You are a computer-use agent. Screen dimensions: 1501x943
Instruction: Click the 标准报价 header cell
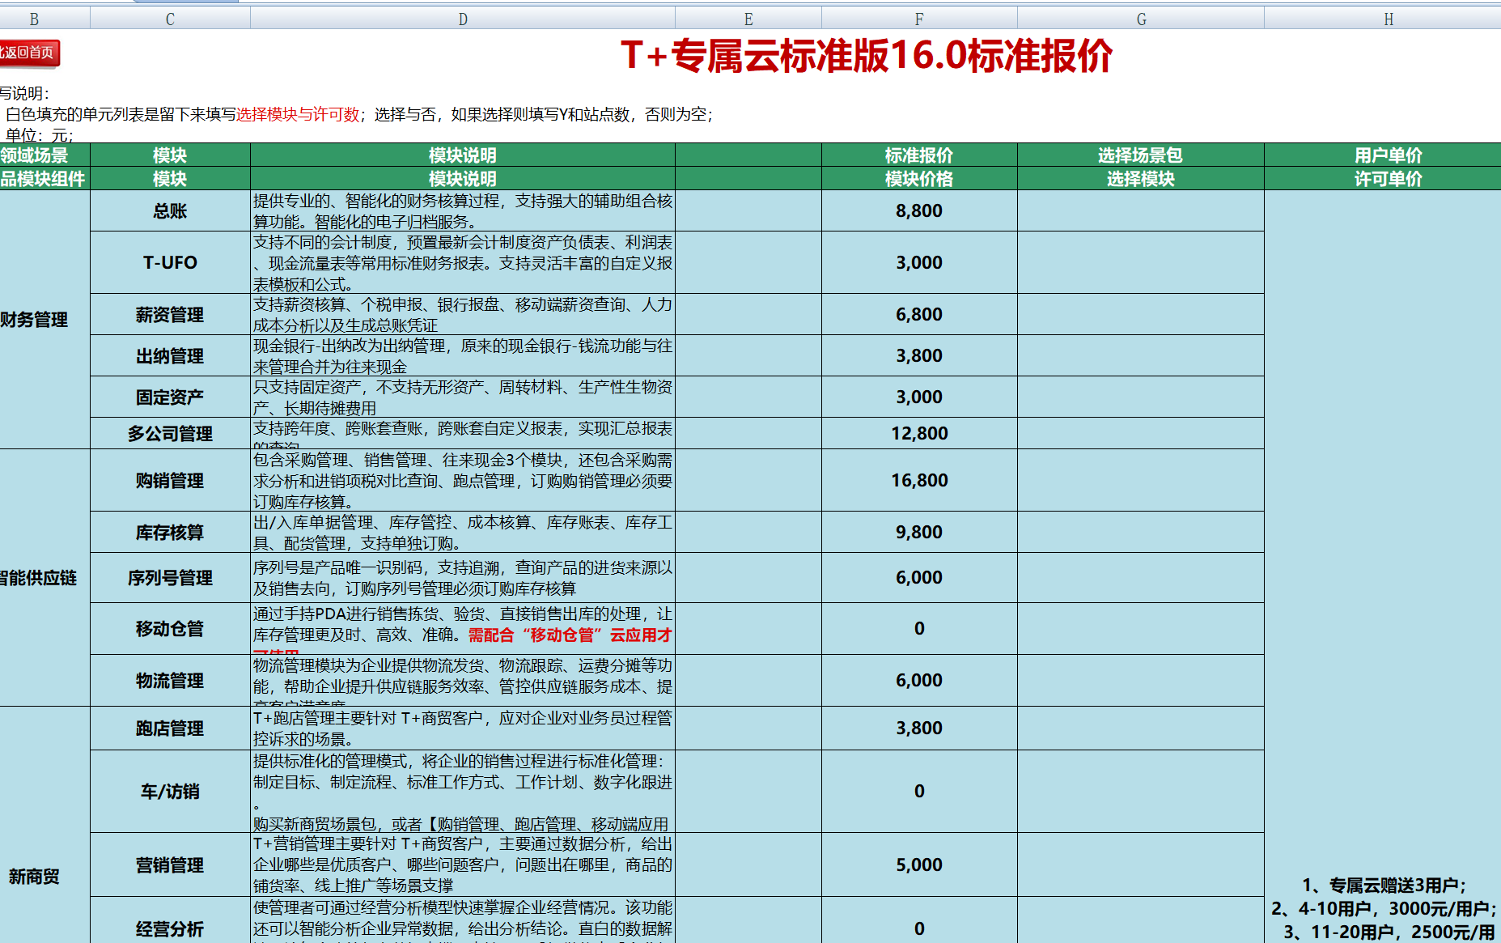[919, 155]
